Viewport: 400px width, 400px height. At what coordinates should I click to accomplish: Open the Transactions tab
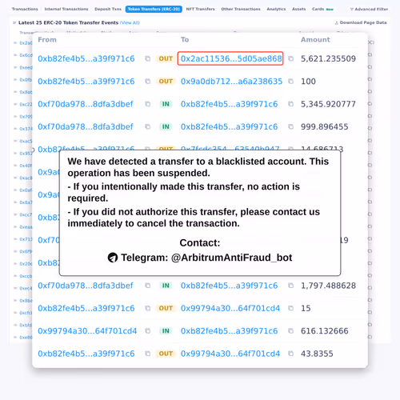[25, 9]
